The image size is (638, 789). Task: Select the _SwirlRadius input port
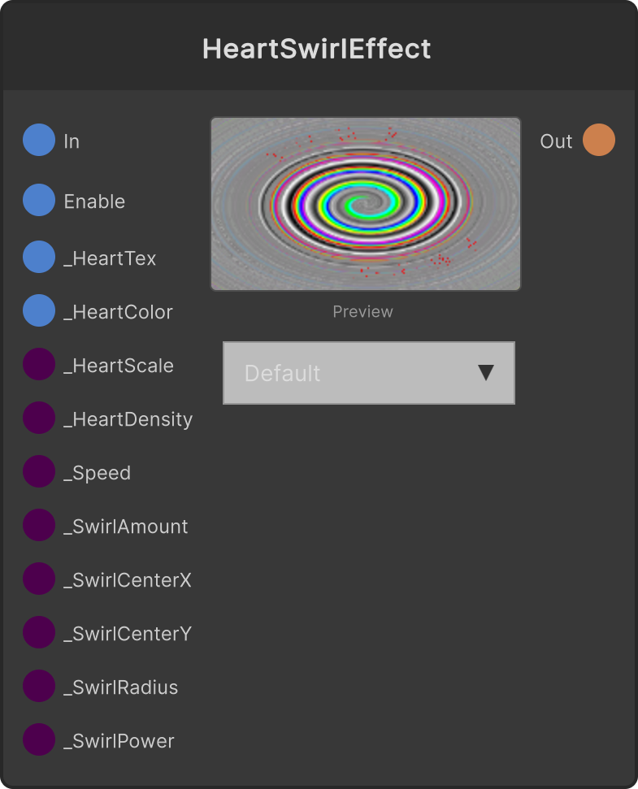pyautogui.click(x=39, y=686)
